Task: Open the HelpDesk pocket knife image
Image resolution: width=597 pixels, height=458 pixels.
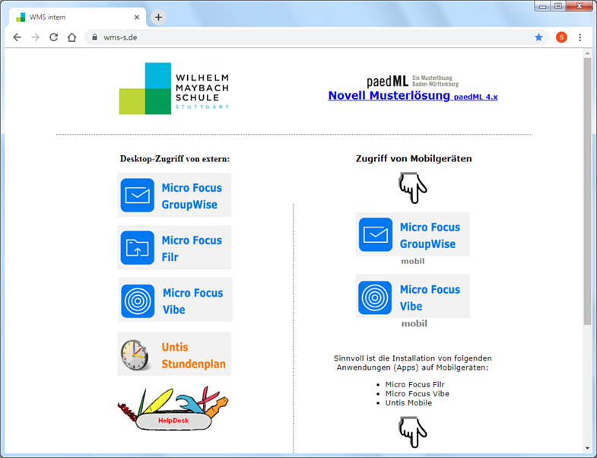Action: [x=173, y=409]
